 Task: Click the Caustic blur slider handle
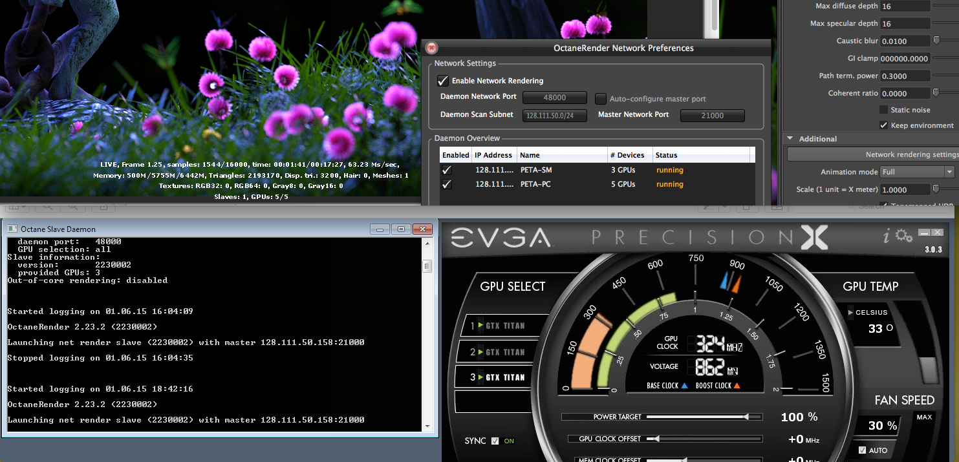tap(936, 41)
